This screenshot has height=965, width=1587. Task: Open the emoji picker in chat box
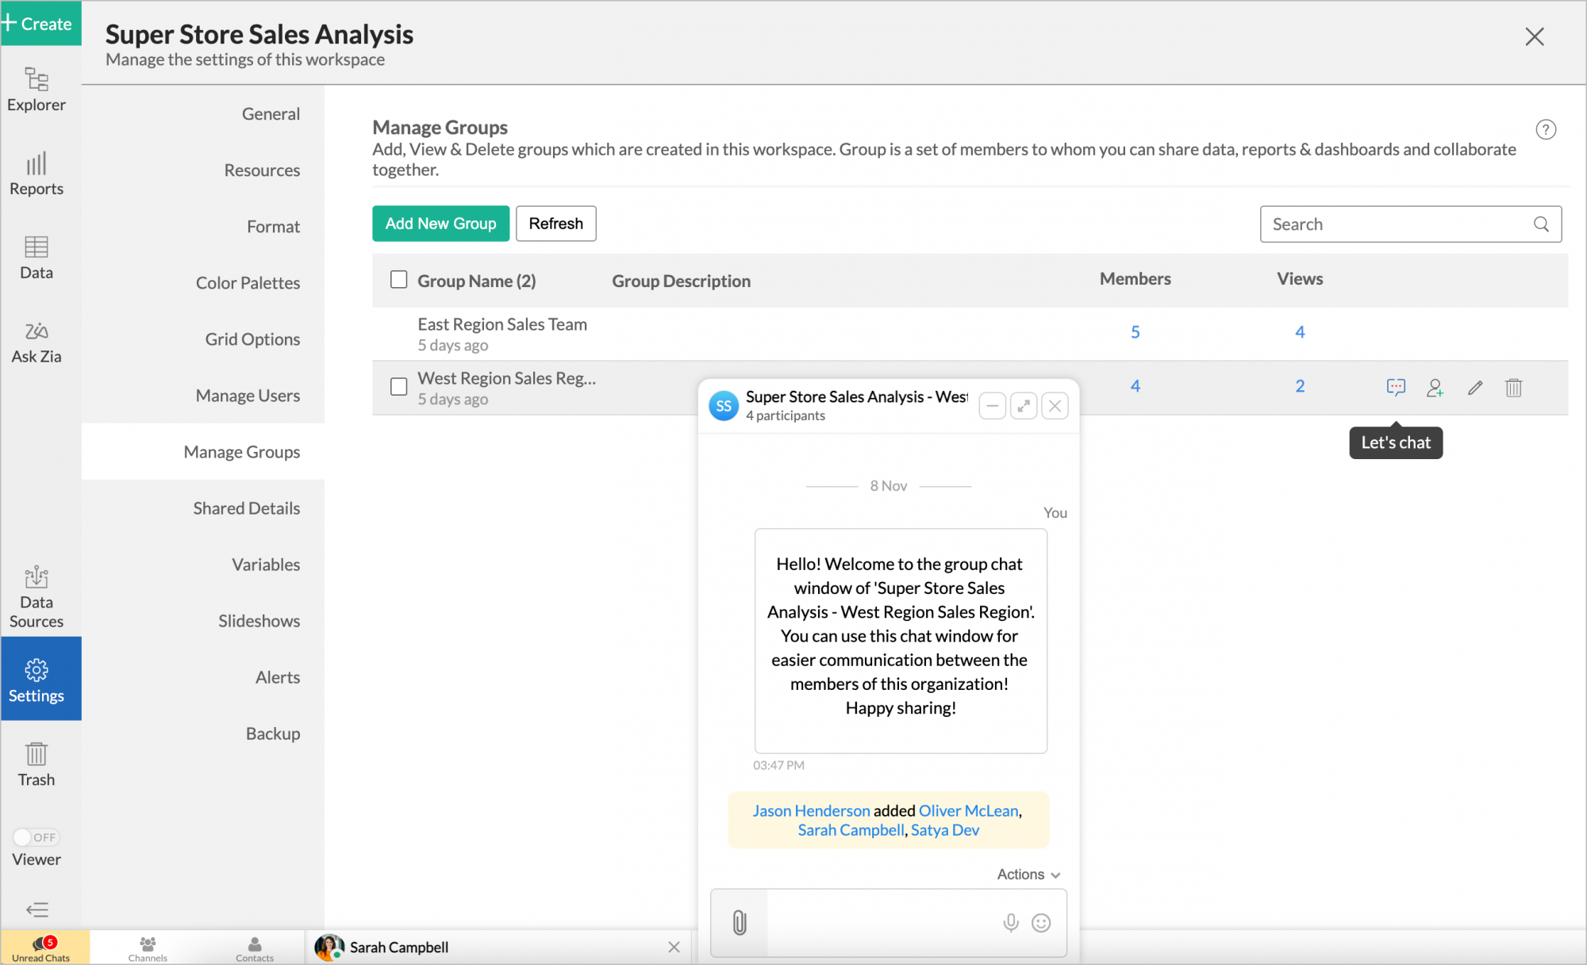click(1041, 922)
